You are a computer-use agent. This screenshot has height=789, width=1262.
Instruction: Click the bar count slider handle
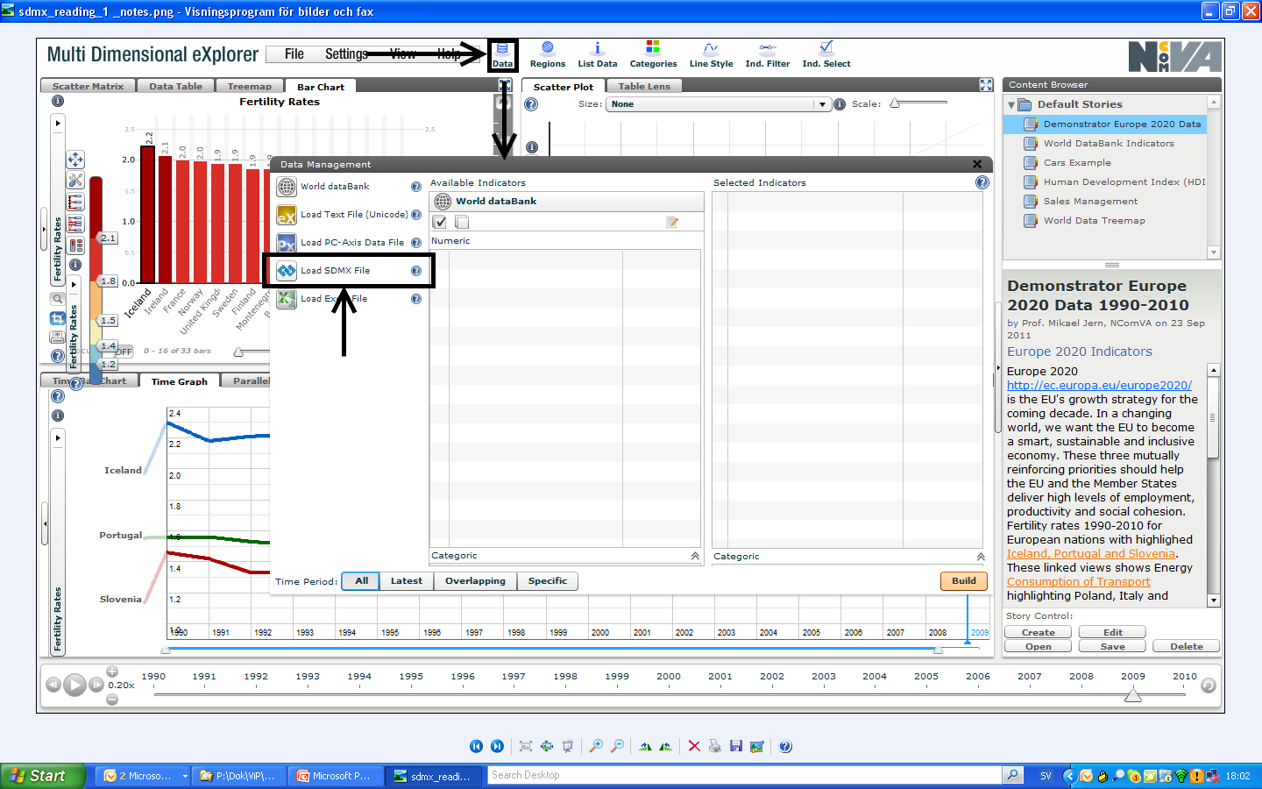(x=238, y=352)
